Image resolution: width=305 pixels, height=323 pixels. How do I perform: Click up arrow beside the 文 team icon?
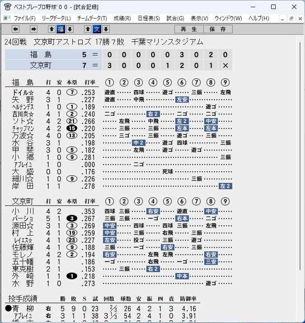88,29
